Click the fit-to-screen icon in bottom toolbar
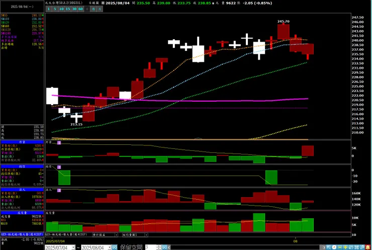372x250 pixels. 356,247
